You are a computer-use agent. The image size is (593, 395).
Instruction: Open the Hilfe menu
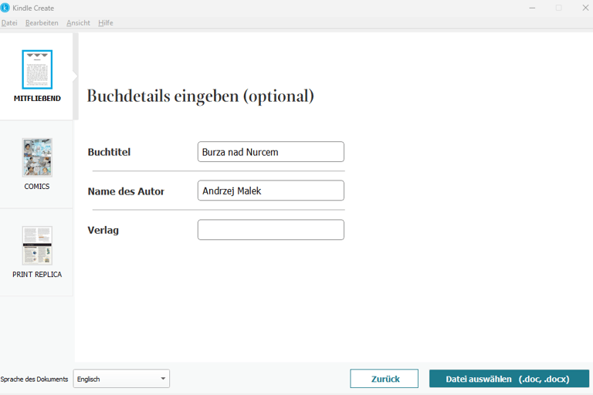106,23
